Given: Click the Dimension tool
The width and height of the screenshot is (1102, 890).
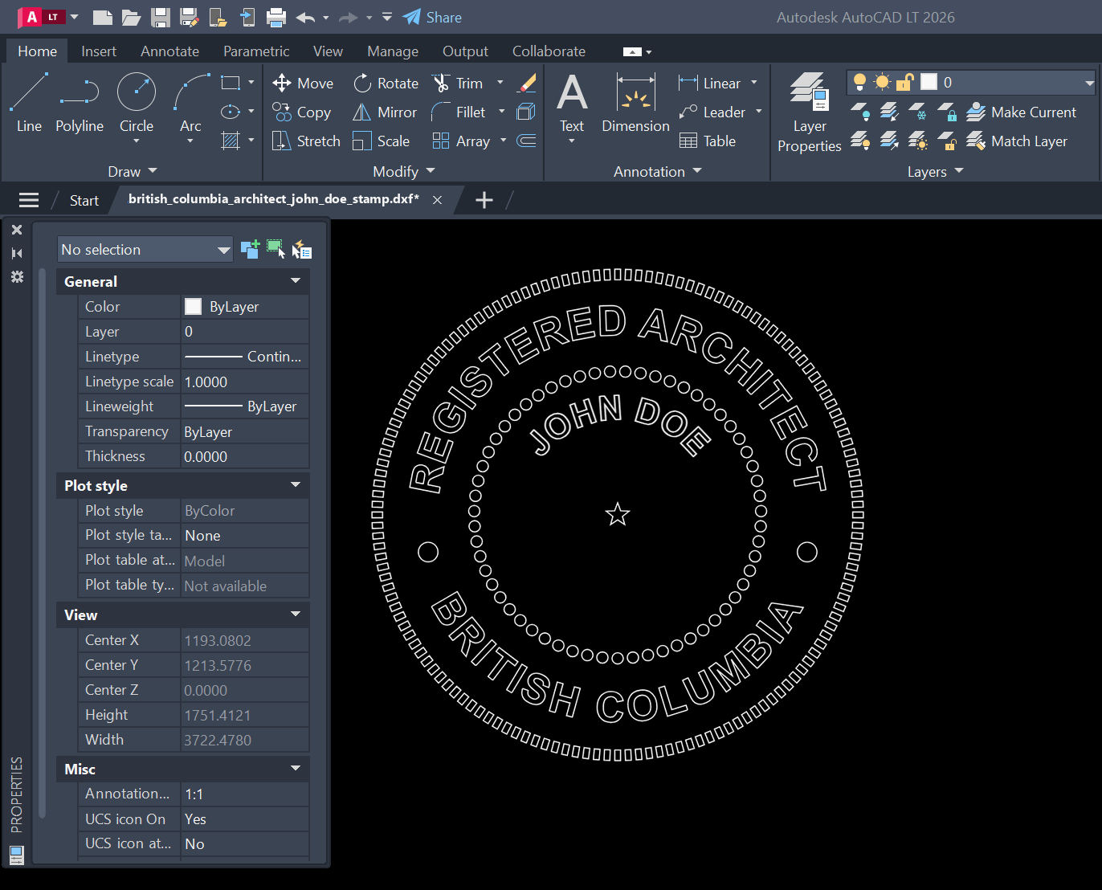Looking at the screenshot, I should pos(635,103).
